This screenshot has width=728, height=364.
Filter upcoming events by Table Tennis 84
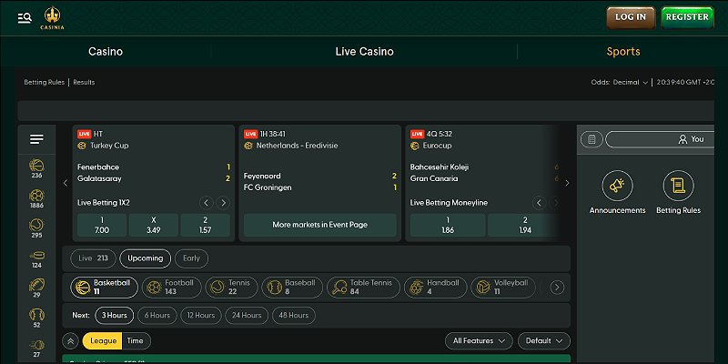tap(363, 288)
